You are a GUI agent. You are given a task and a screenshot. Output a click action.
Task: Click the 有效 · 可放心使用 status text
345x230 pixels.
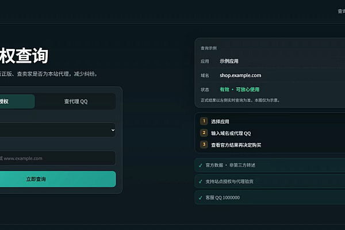point(240,89)
